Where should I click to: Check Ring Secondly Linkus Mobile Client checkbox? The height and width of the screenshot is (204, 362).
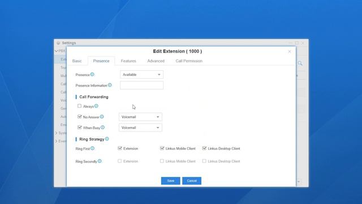click(x=162, y=161)
